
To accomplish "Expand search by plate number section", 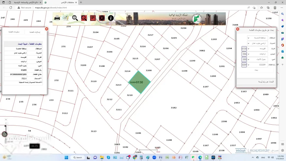I will pyautogui.click(x=256, y=82).
